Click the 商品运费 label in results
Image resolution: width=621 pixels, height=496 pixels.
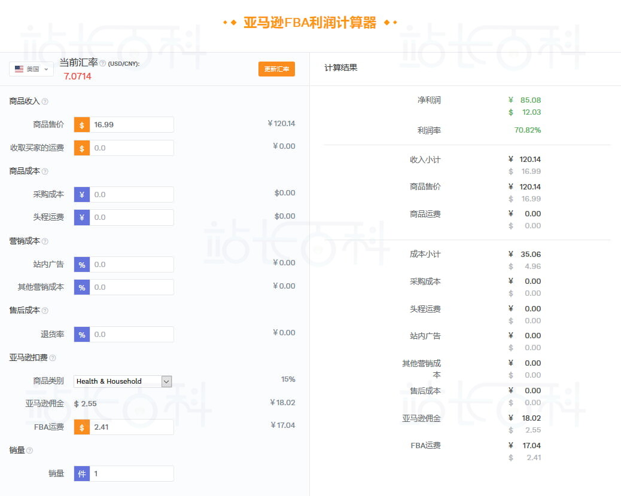click(425, 215)
